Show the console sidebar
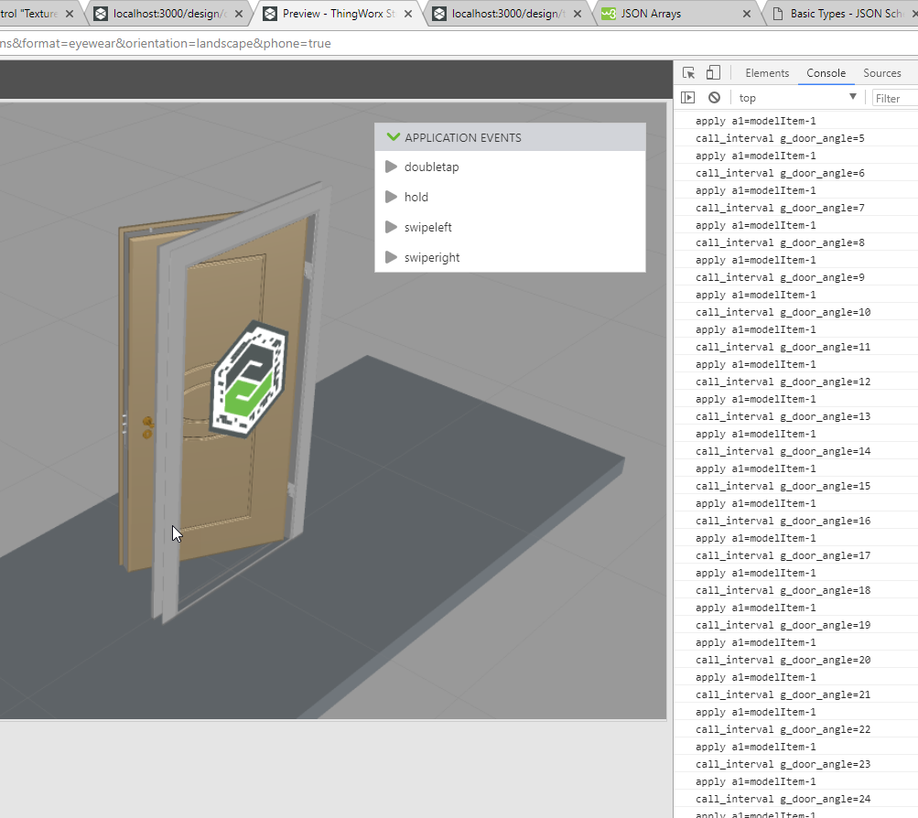Viewport: 918px width, 818px height. click(x=688, y=98)
